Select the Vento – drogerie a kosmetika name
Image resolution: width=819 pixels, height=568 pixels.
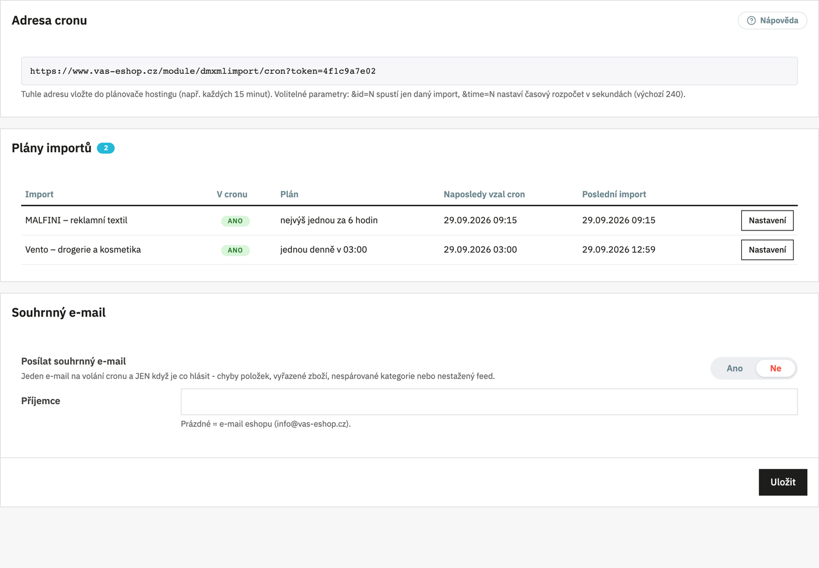click(x=83, y=250)
